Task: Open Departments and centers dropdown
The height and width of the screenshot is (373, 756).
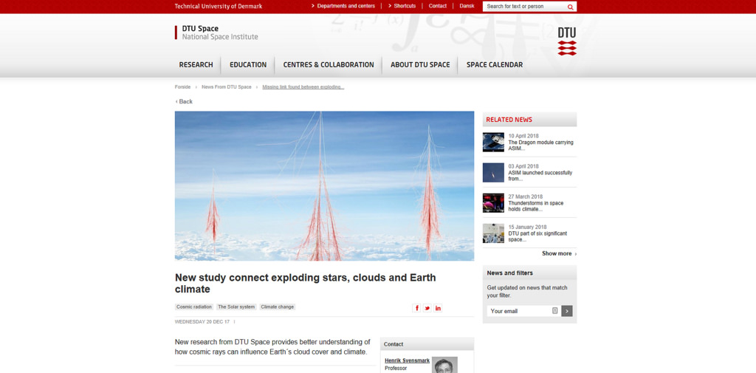Action: tap(343, 6)
